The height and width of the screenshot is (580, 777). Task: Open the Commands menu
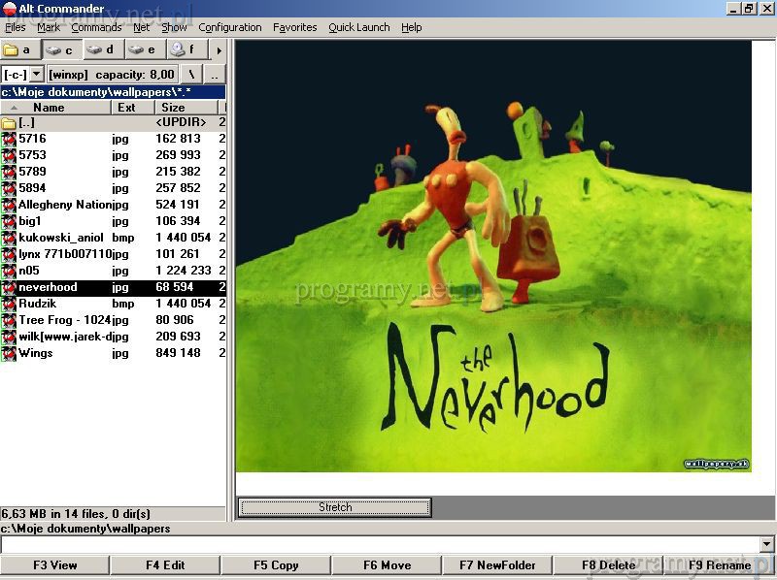tap(96, 27)
